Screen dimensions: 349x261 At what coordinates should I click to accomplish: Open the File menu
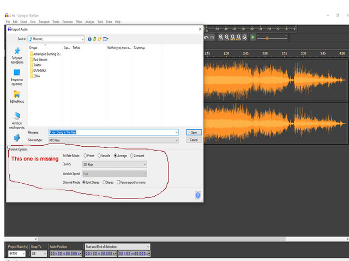coord(8,22)
